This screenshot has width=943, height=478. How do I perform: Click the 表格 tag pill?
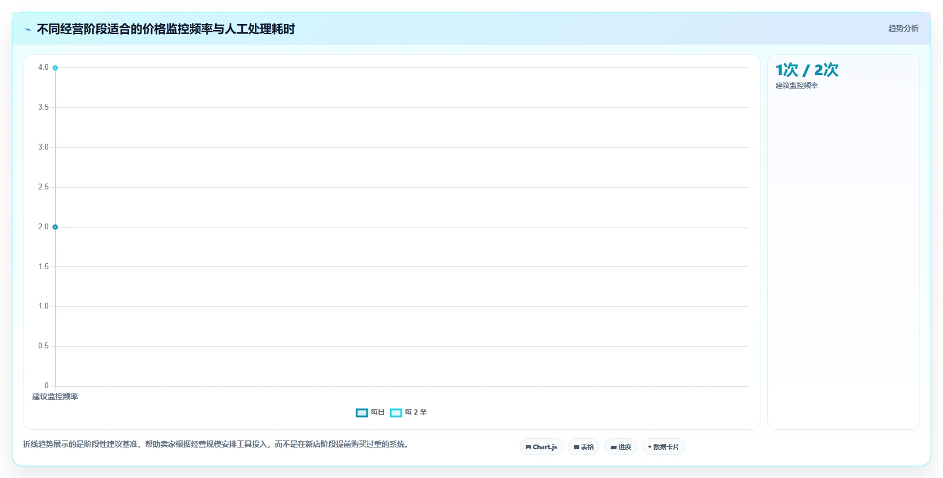tap(584, 447)
